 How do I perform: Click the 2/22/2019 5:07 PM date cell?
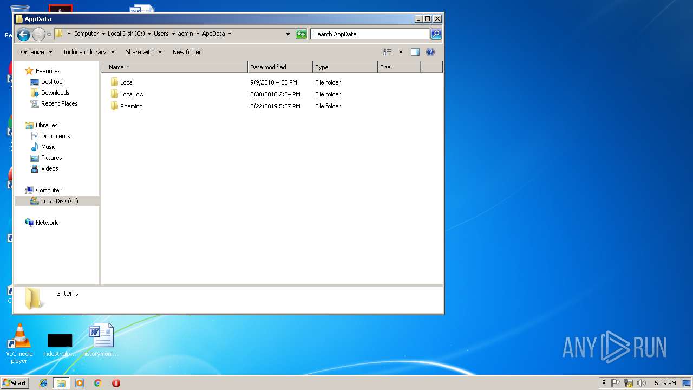pyautogui.click(x=275, y=106)
